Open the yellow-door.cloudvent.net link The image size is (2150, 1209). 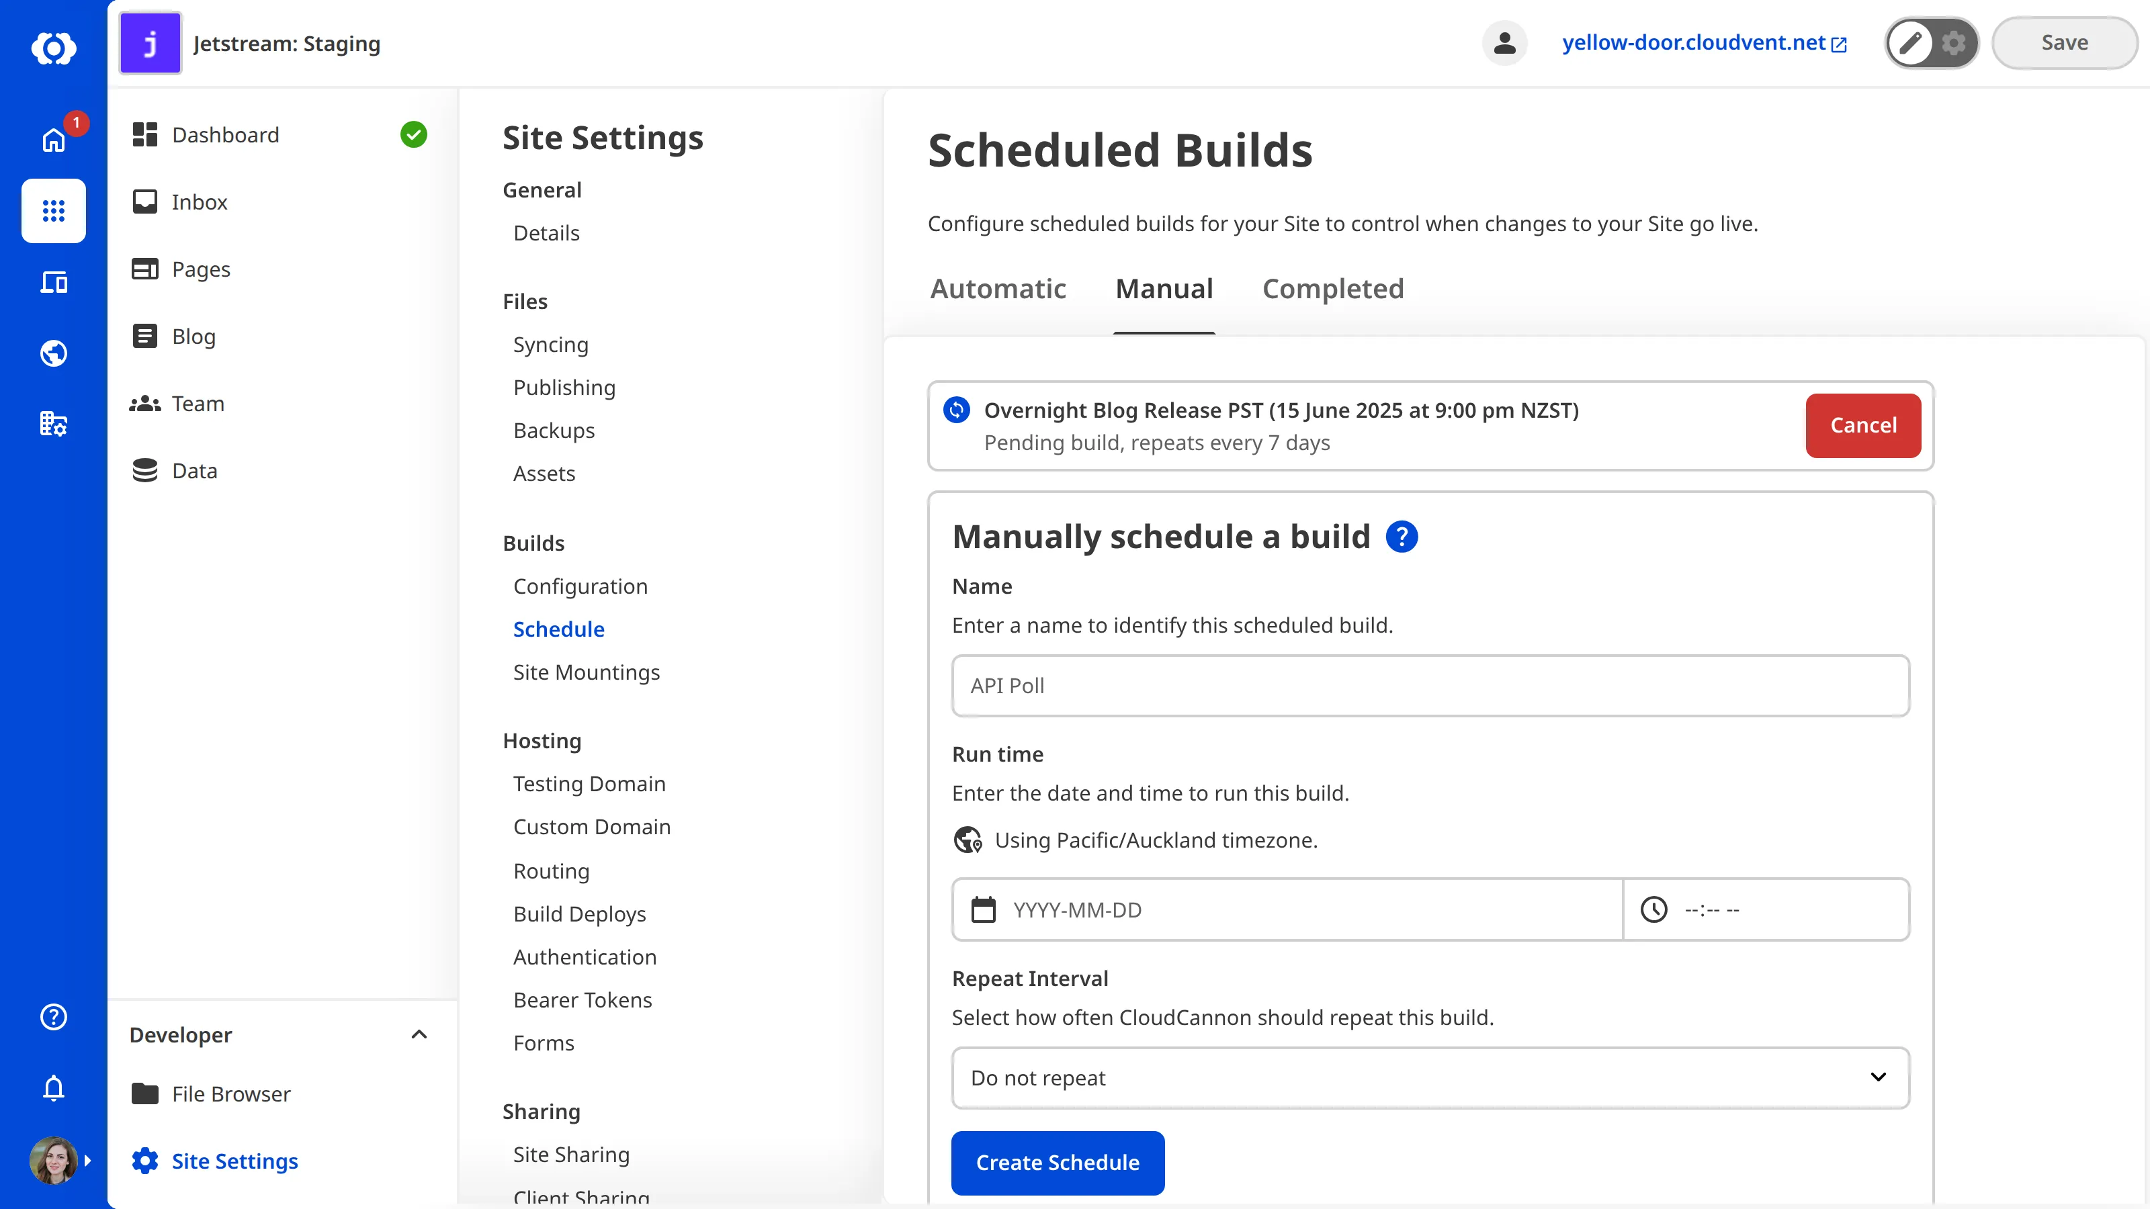(1703, 42)
